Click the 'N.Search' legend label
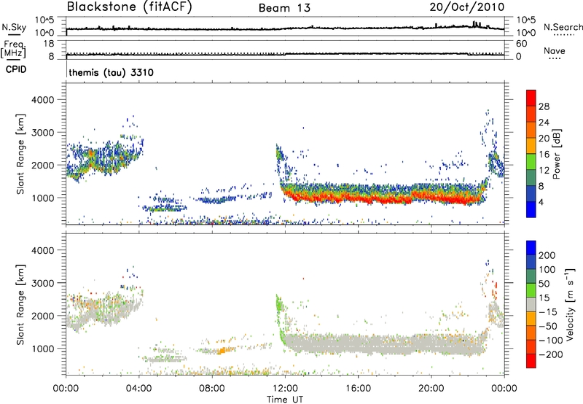This screenshot has width=583, height=404. (x=563, y=27)
